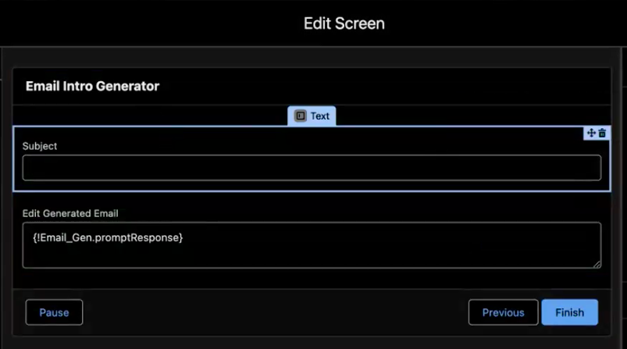Click inside the Subject input field

coord(312,168)
